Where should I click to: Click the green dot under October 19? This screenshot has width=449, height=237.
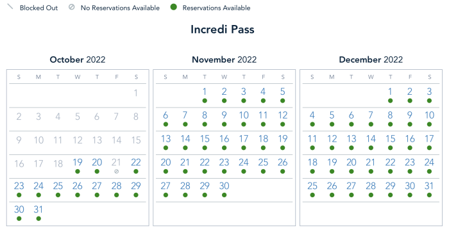[x=78, y=172]
